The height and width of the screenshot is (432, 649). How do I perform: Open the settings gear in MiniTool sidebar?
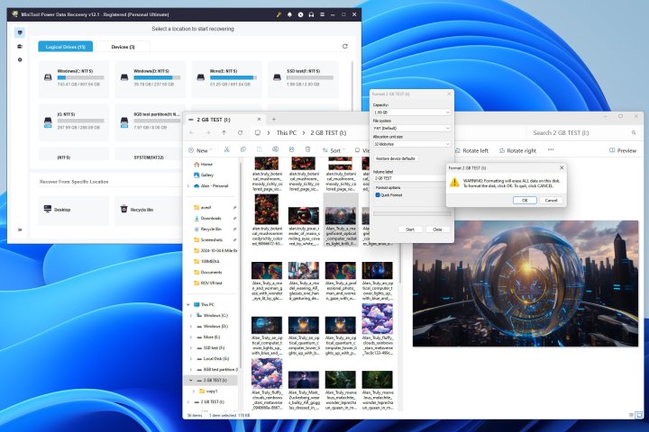pos(20,60)
